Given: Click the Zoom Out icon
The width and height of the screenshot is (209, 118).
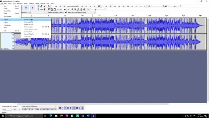Looking at the screenshot, I should pos(75,10).
